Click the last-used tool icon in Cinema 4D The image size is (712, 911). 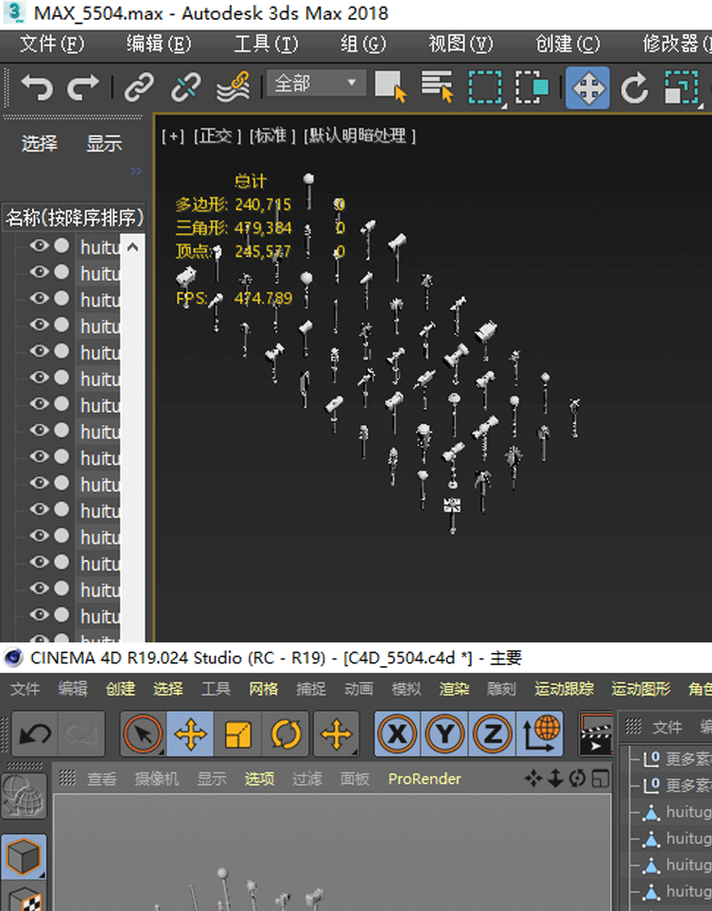[x=336, y=734]
